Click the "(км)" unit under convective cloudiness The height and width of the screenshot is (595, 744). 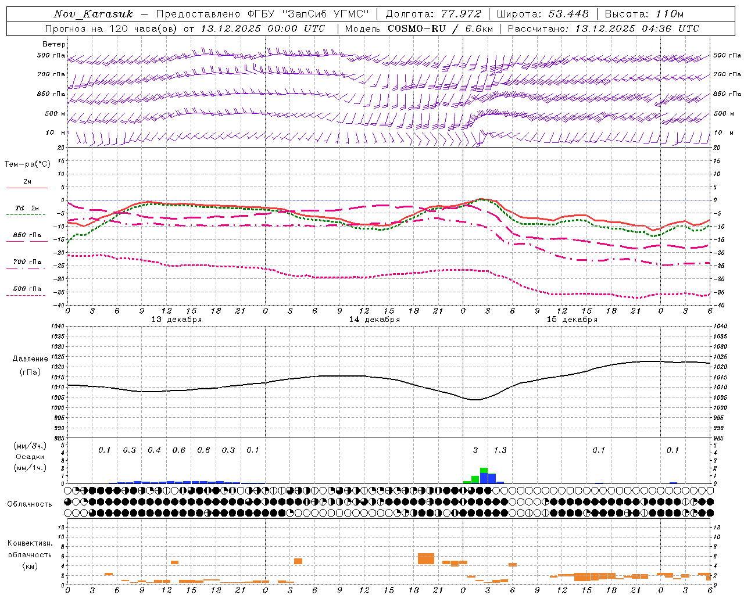(x=30, y=566)
